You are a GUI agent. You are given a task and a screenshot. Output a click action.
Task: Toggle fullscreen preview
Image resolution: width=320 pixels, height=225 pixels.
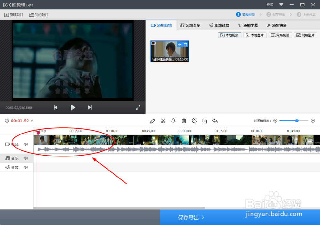pos(138,107)
